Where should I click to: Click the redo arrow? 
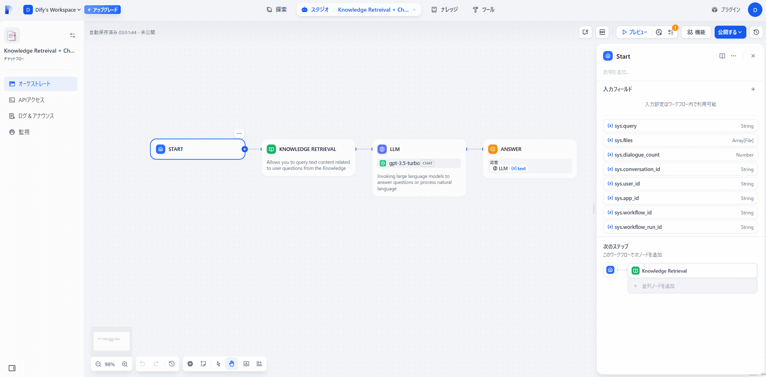point(156,364)
